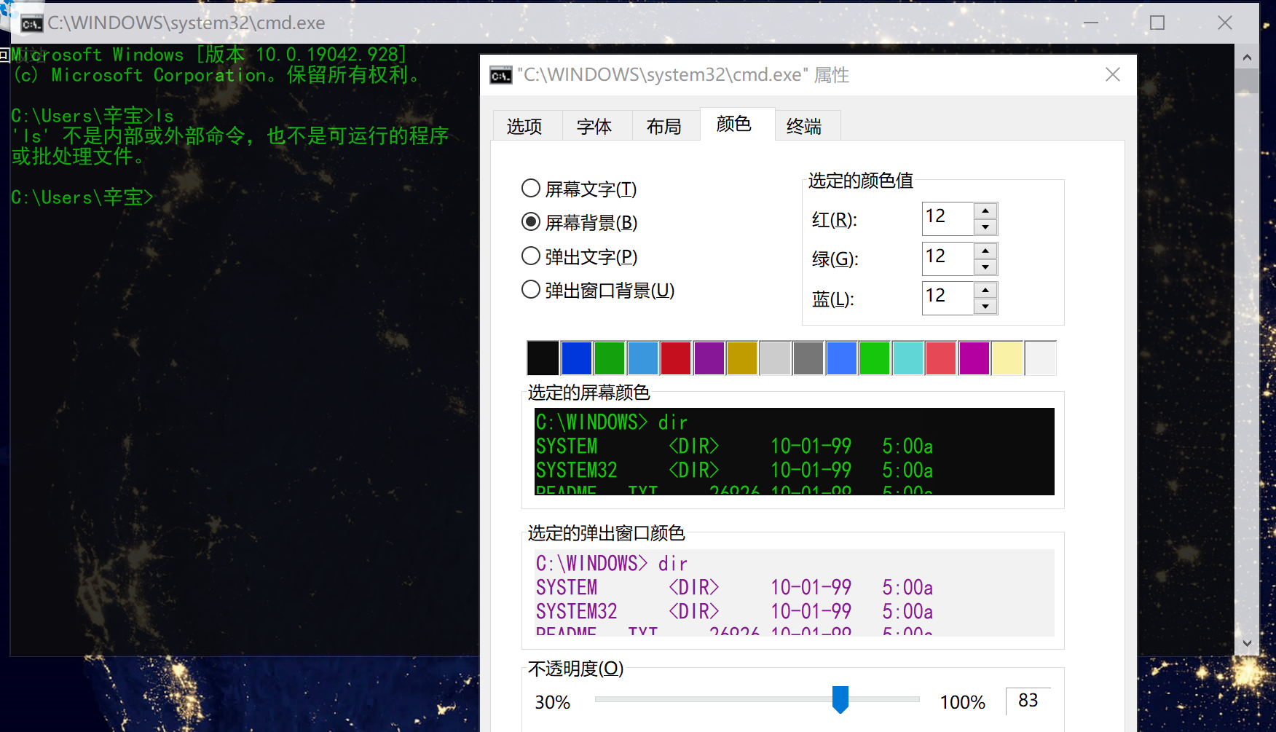
Task: Pick the dark gray color swatch
Action: [808, 358]
